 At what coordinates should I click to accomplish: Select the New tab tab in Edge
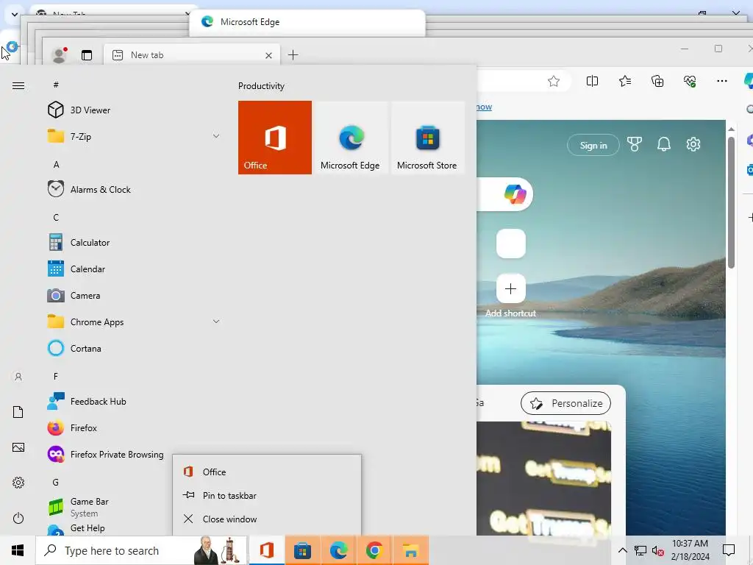pos(192,54)
